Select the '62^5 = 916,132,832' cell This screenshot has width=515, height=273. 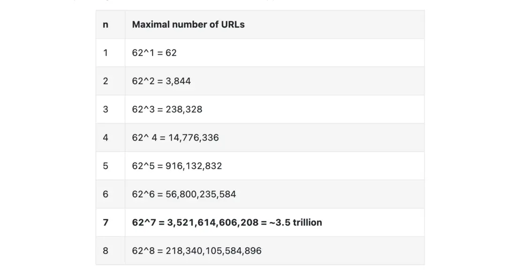coord(177,166)
